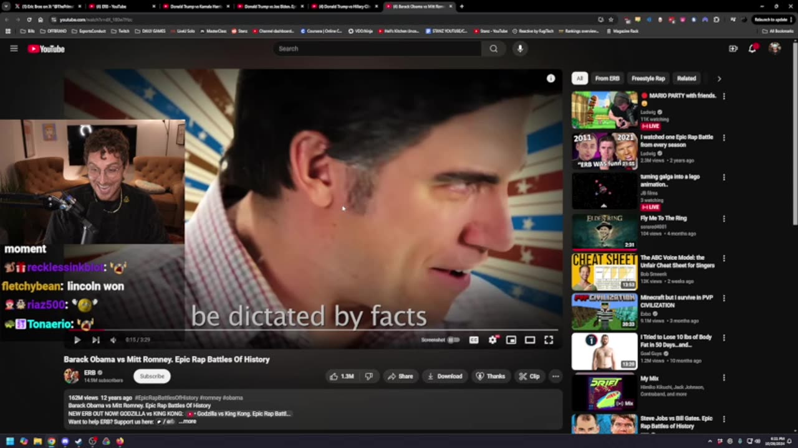
Task: Open the notifications bell
Action: pos(752,49)
